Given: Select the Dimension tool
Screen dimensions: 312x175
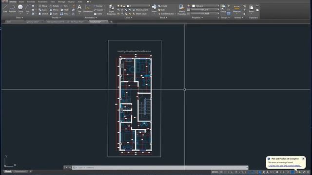Looking at the screenshot, I should click(x=88, y=9).
